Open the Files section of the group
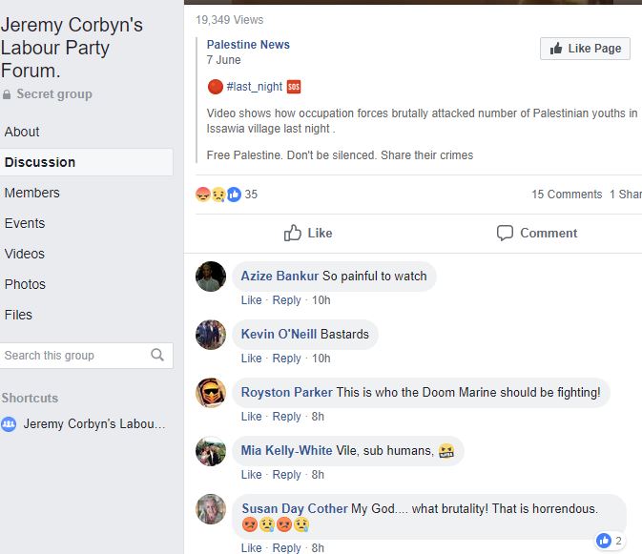The image size is (642, 554). pyautogui.click(x=18, y=315)
